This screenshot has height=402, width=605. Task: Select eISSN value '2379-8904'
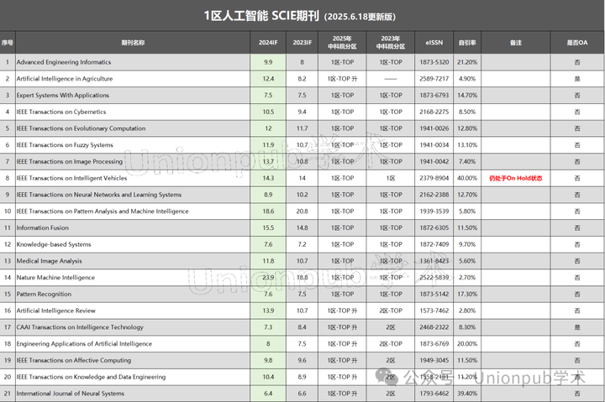(434, 178)
